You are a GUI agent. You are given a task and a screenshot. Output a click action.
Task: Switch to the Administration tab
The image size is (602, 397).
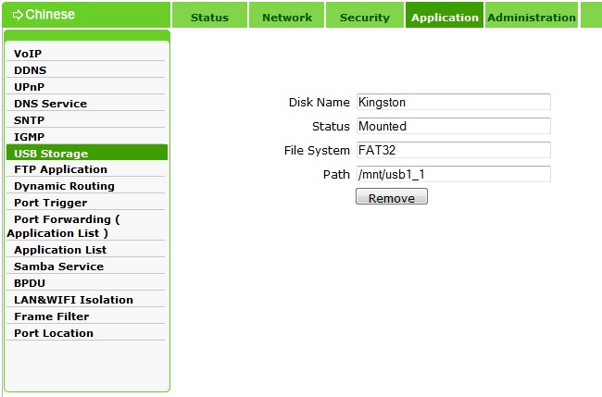[532, 18]
